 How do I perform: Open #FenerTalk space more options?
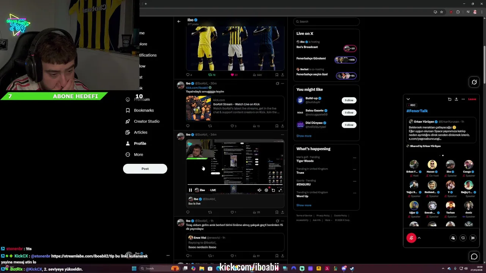463,99
